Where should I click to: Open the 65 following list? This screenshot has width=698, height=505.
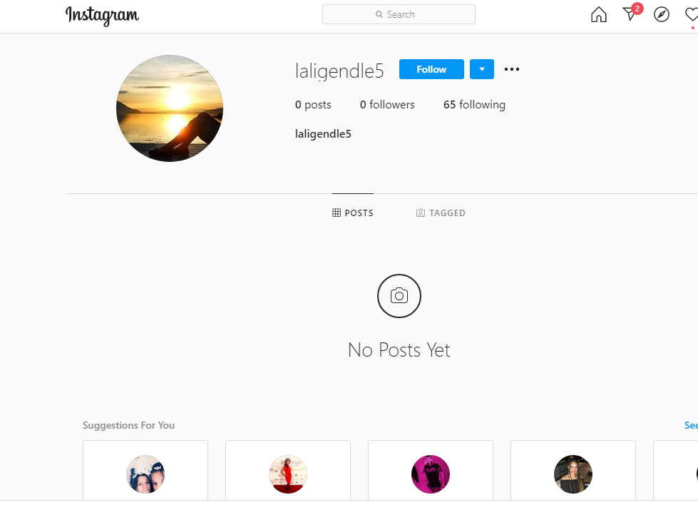(x=474, y=105)
